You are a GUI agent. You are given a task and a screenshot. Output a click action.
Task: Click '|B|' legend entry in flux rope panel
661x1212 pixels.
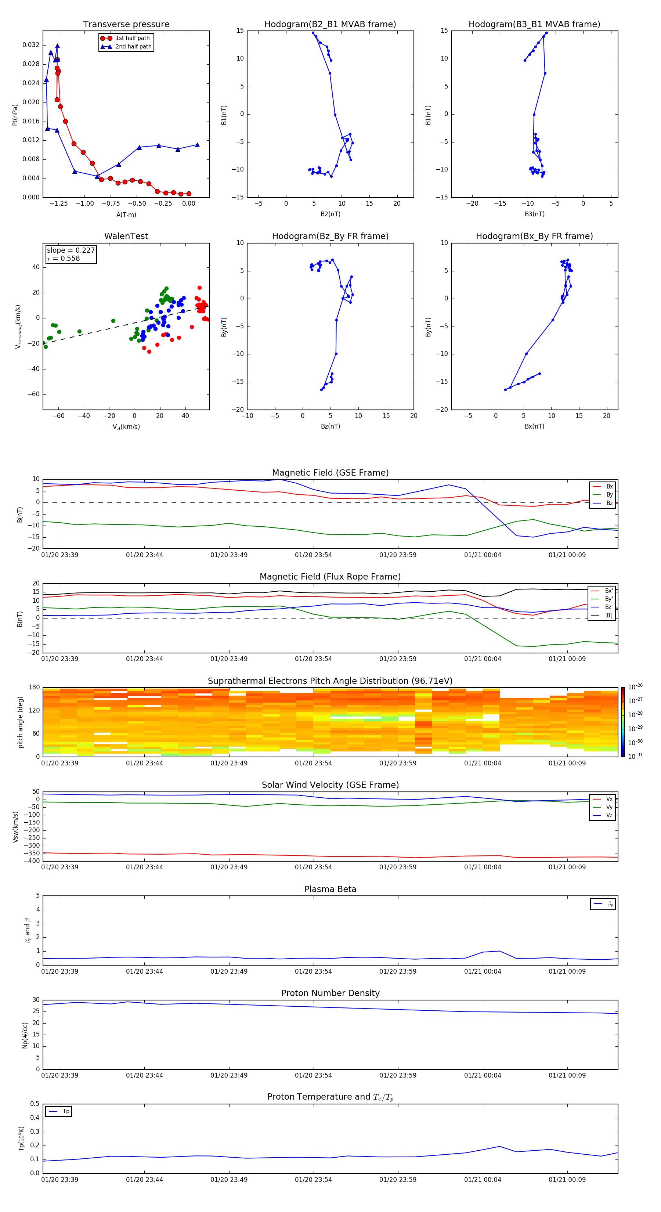602,616
